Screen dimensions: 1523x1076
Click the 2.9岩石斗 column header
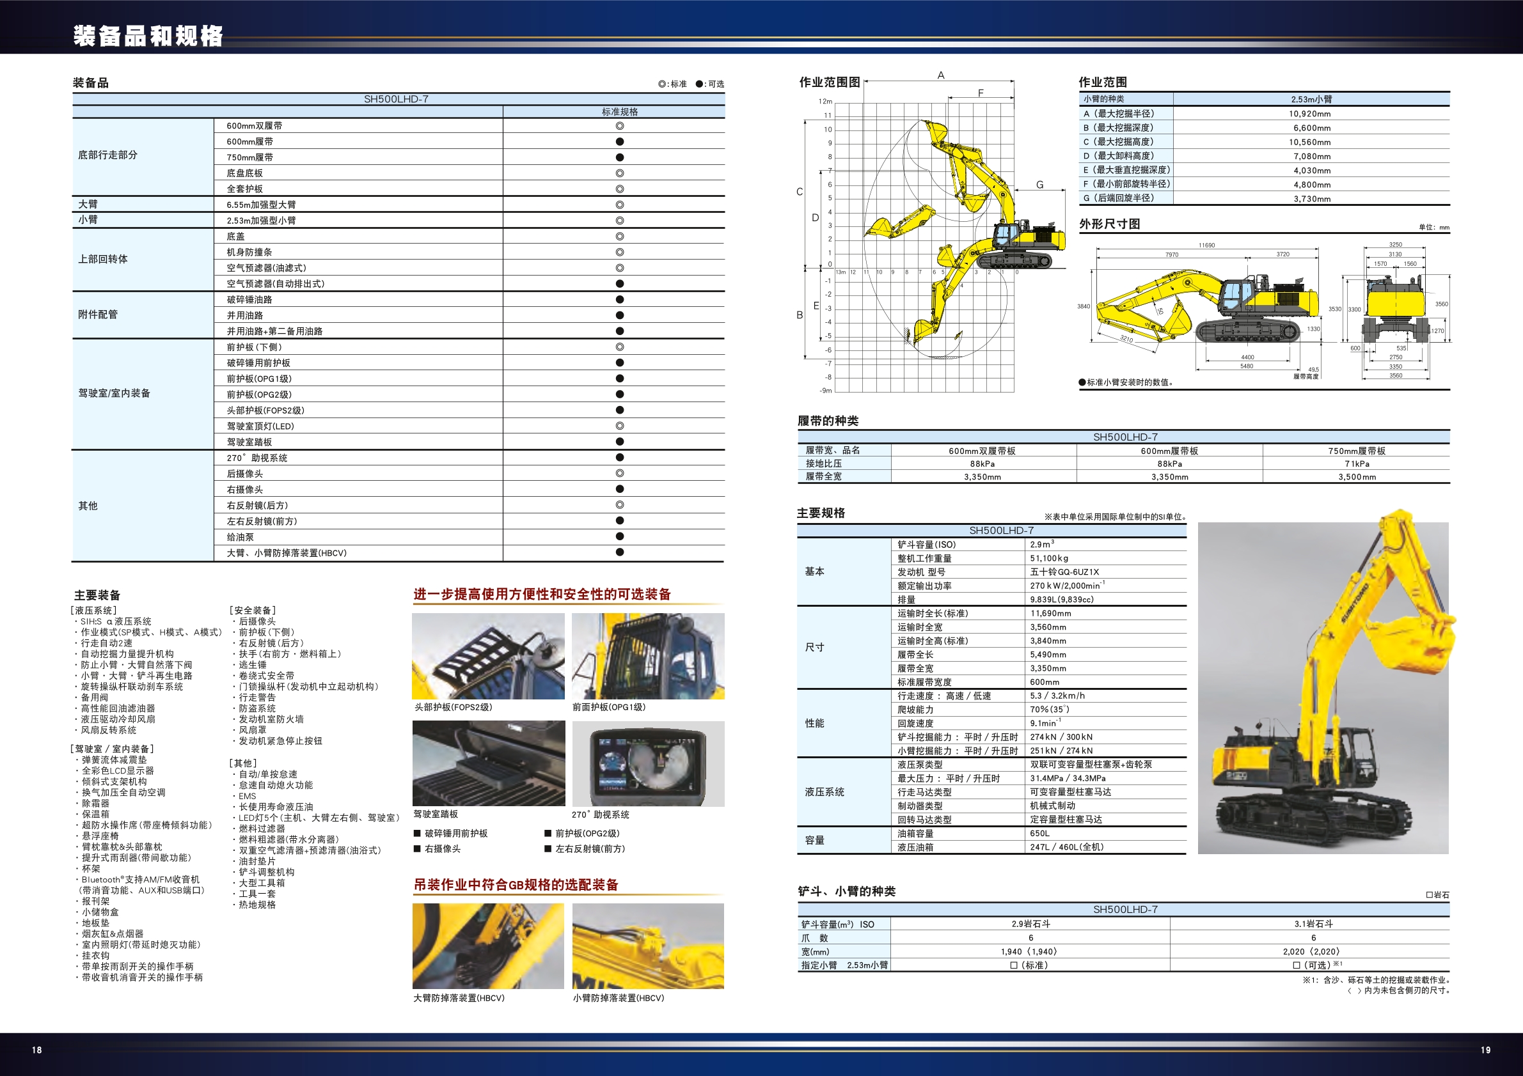(x=1031, y=924)
